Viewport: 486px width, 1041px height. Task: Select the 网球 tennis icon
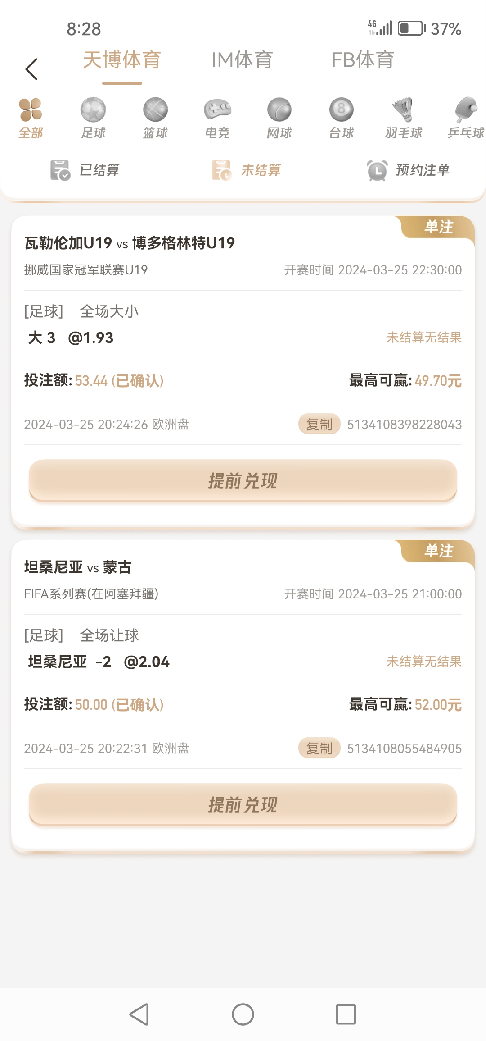(279, 110)
